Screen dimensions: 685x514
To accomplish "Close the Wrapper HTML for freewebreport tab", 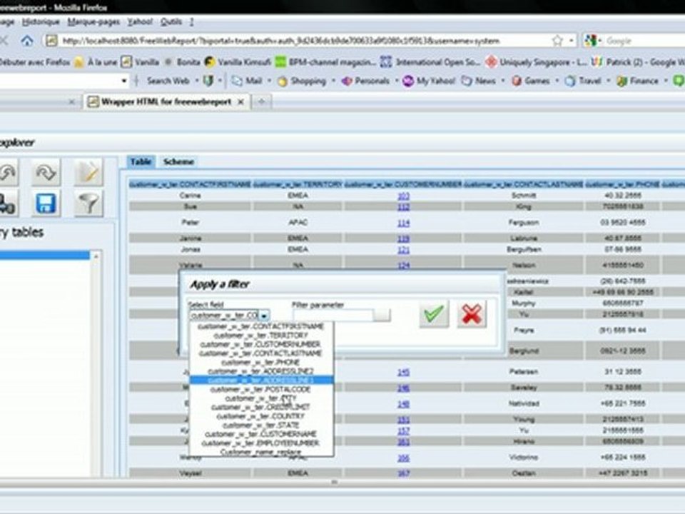I will [x=240, y=102].
